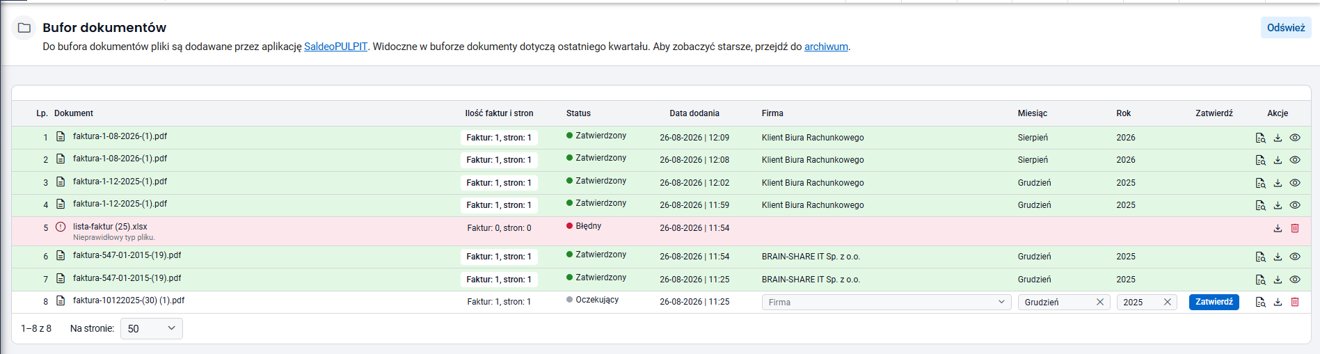
Task: Open the Grudzień month combo box in row 8
Action: (1064, 302)
